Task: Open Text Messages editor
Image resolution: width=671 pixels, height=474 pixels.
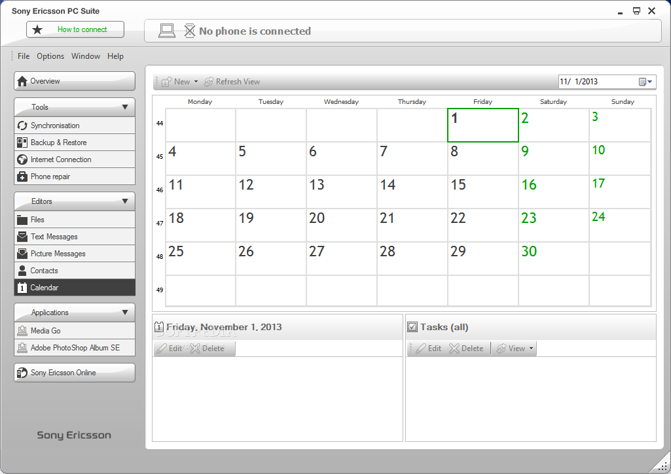Action: 75,237
